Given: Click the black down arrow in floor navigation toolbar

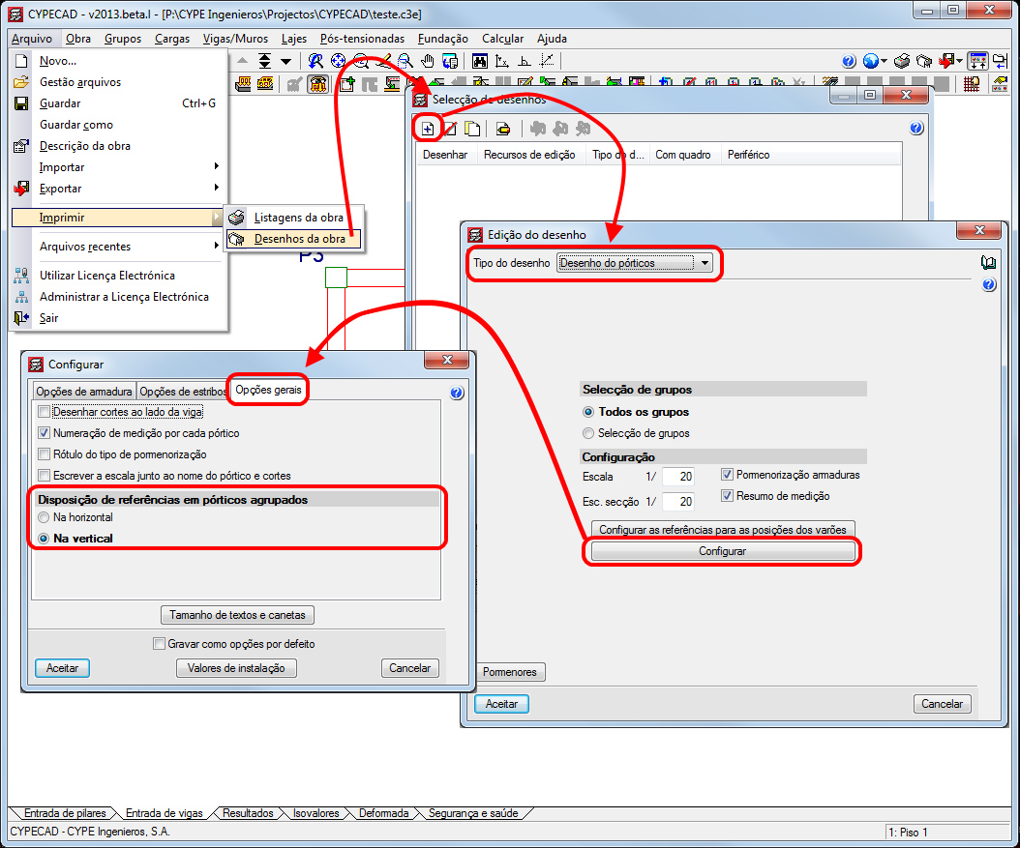Looking at the screenshot, I should tap(286, 61).
